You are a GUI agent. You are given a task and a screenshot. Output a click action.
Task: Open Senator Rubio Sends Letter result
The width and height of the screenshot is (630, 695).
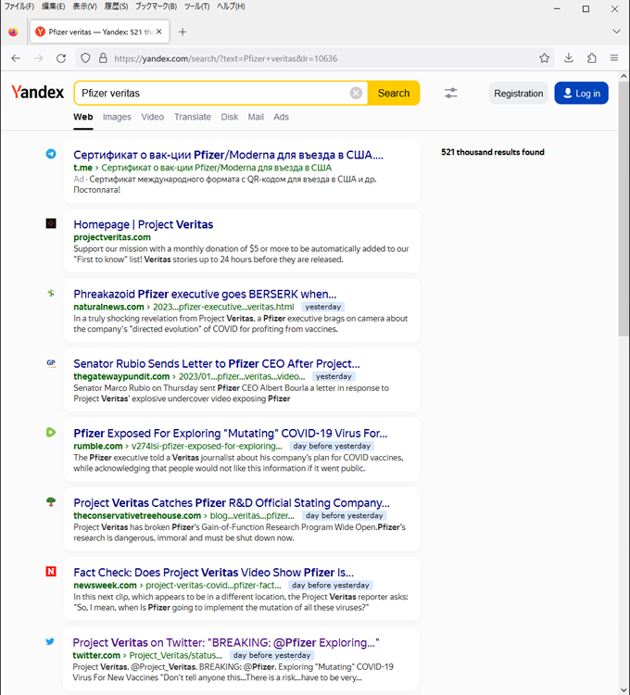point(217,363)
